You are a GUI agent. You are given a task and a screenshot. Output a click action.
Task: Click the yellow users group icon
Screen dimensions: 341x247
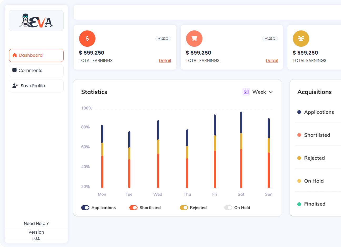click(301, 39)
